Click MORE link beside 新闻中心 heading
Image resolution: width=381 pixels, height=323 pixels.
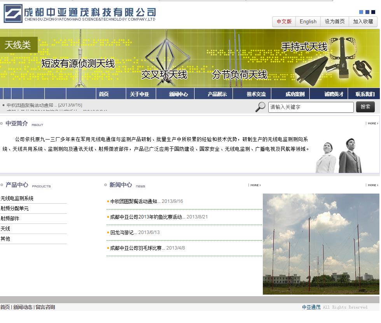point(255,185)
